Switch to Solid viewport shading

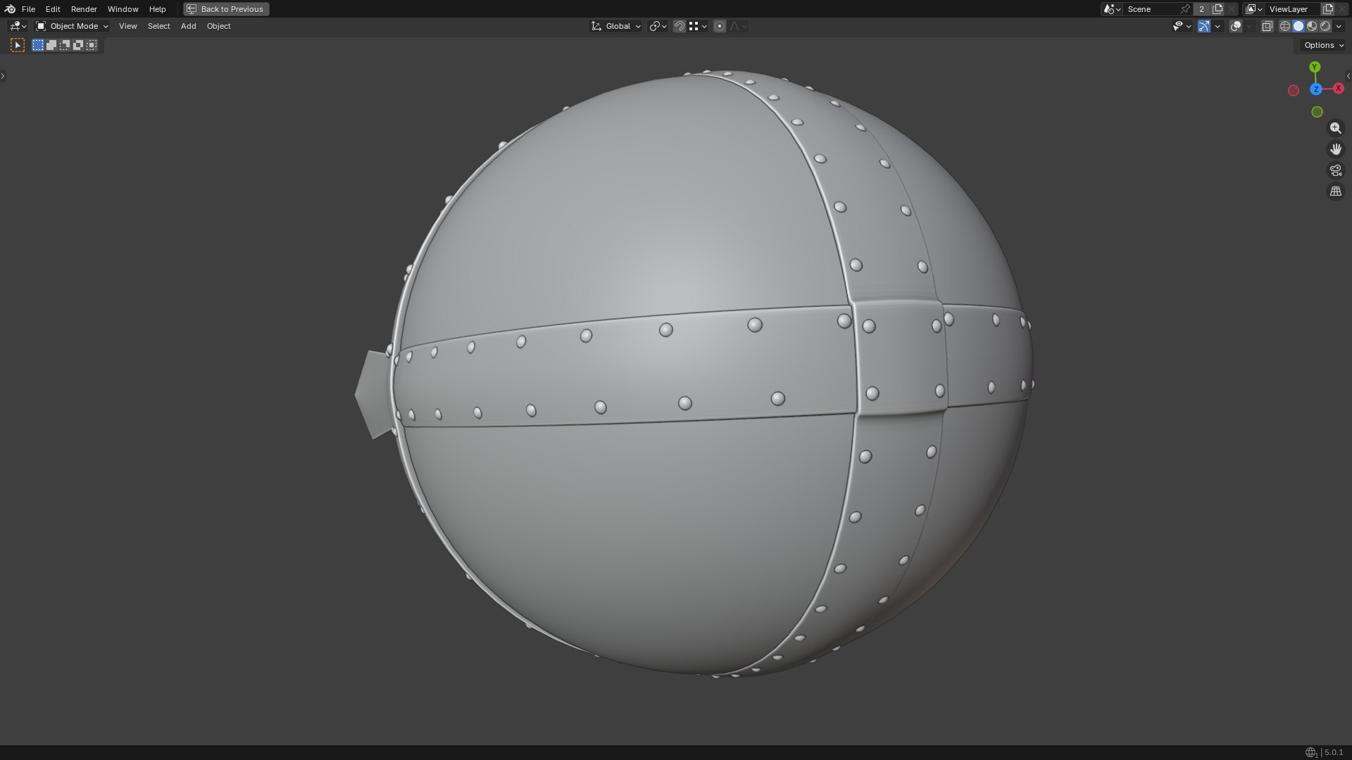pos(1298,26)
